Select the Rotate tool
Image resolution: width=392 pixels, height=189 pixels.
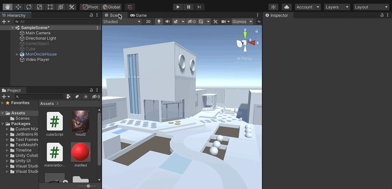(x=29, y=7)
